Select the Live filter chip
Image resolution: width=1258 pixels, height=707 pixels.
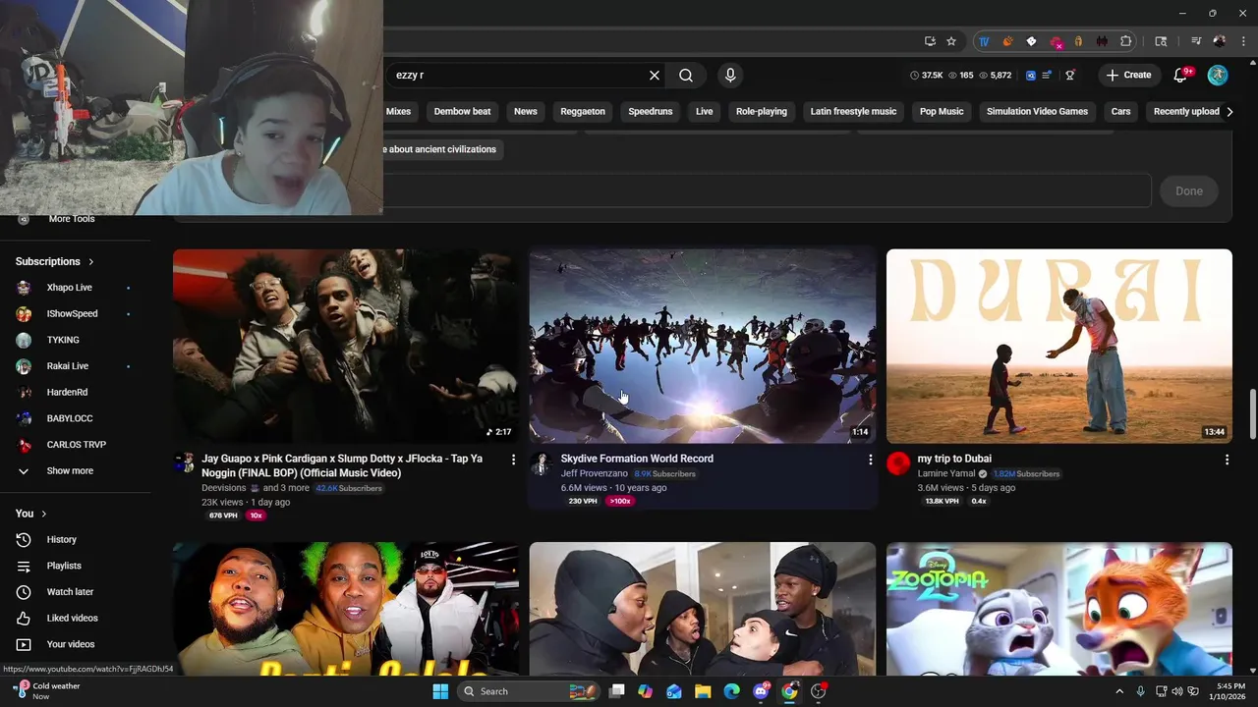(x=705, y=111)
